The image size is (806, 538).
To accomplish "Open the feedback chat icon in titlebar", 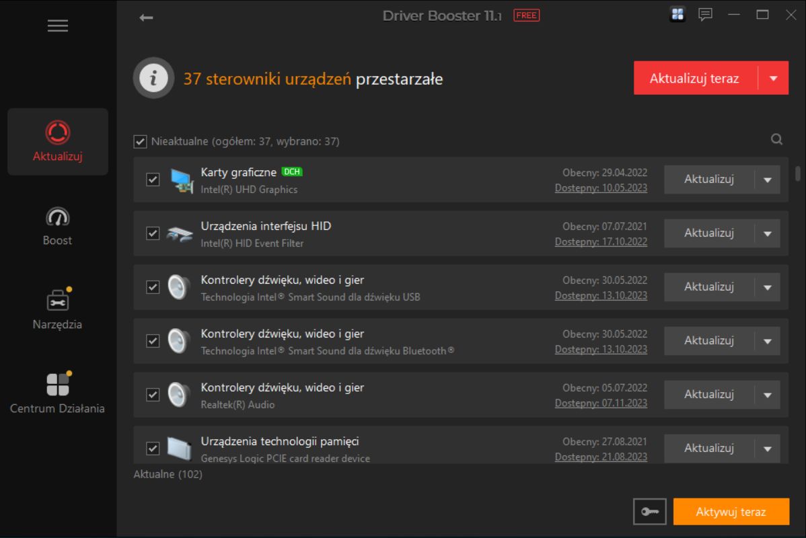I will click(x=704, y=14).
